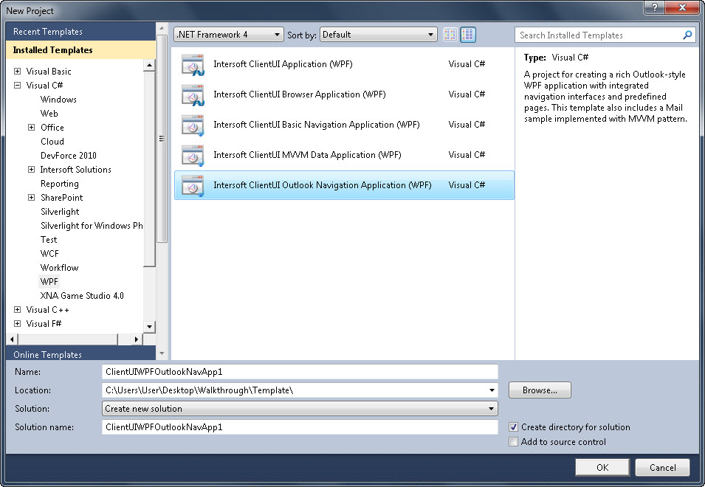Open the Recent Templates section
705x487 pixels.
point(81,32)
